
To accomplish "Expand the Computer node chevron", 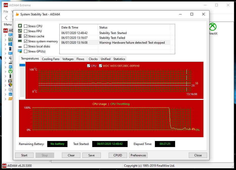I will pos(5,35).
